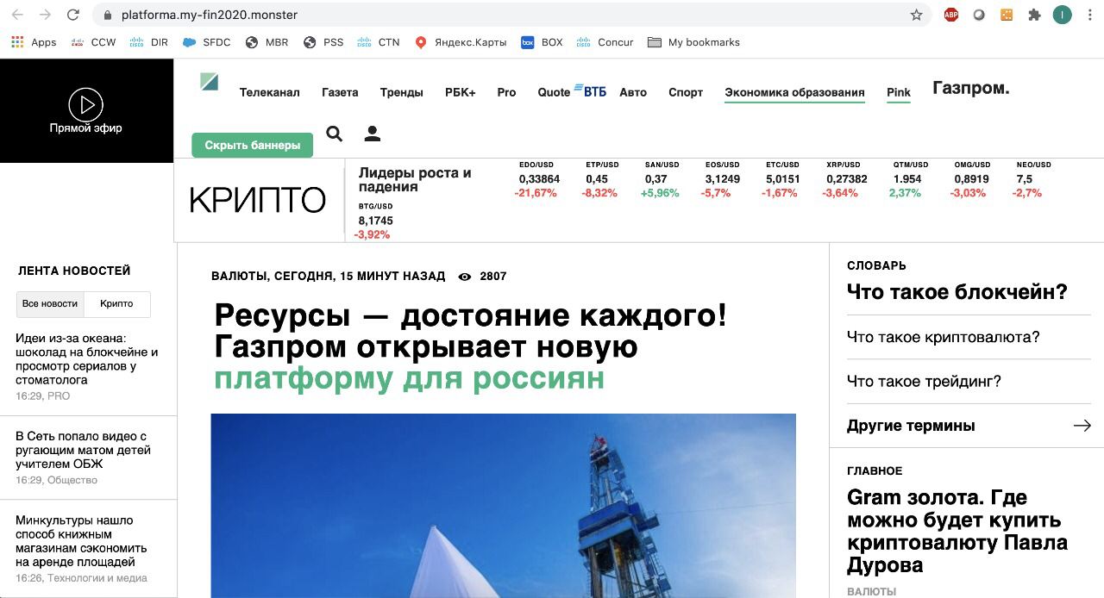The width and height of the screenshot is (1104, 598).
Task: Open the My bookmarks folder
Action: point(693,42)
